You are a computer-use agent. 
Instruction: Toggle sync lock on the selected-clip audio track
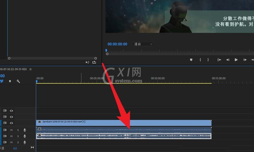(x=5, y=136)
